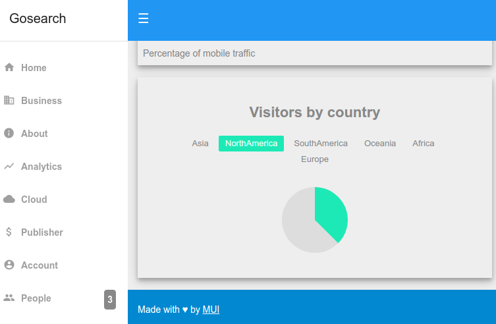Click the Home house icon
Image resolution: width=496 pixels, height=324 pixels.
pos(9,67)
